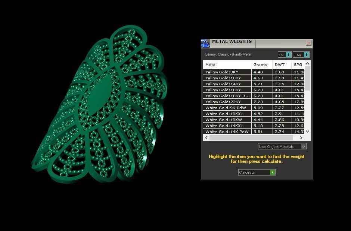Click the 5.21 grams value

[x=258, y=84]
